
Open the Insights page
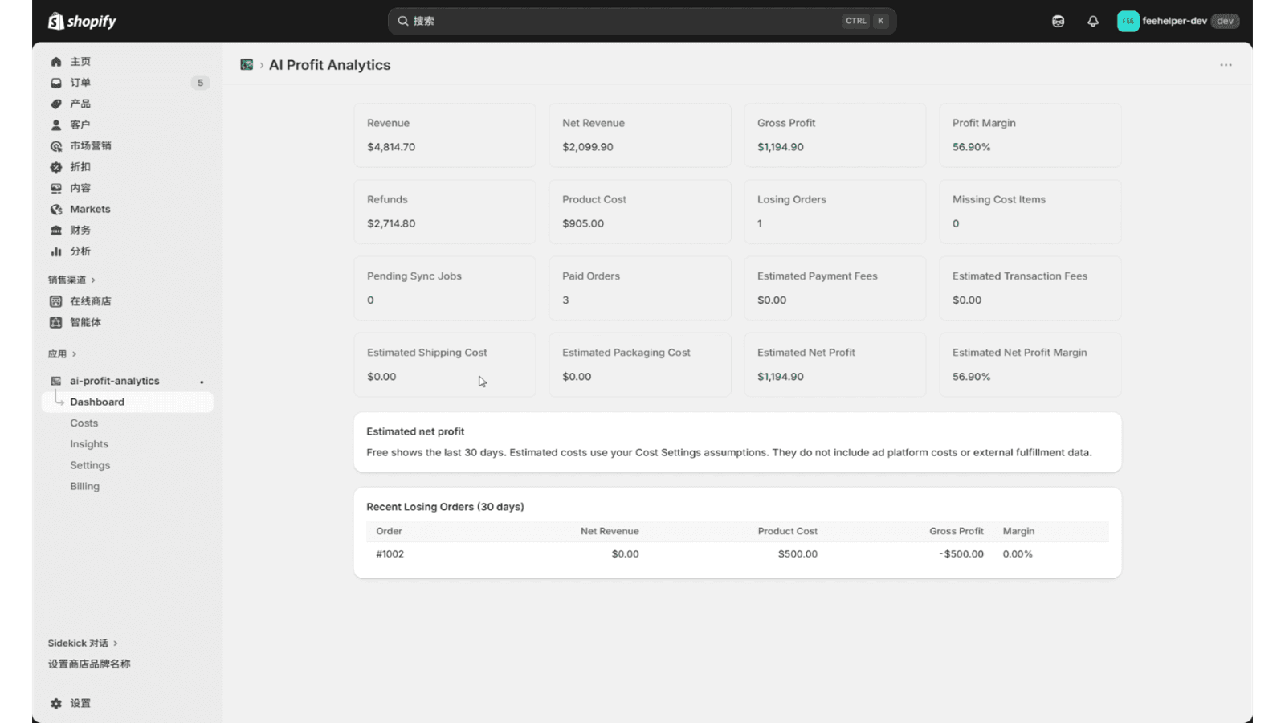click(x=89, y=444)
